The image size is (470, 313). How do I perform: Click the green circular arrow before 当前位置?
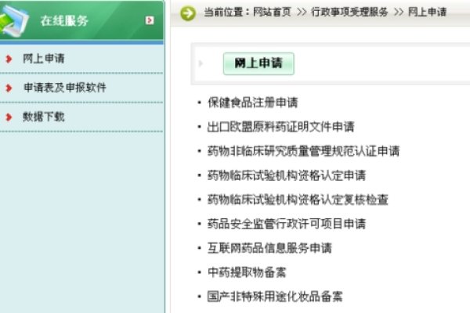point(188,13)
